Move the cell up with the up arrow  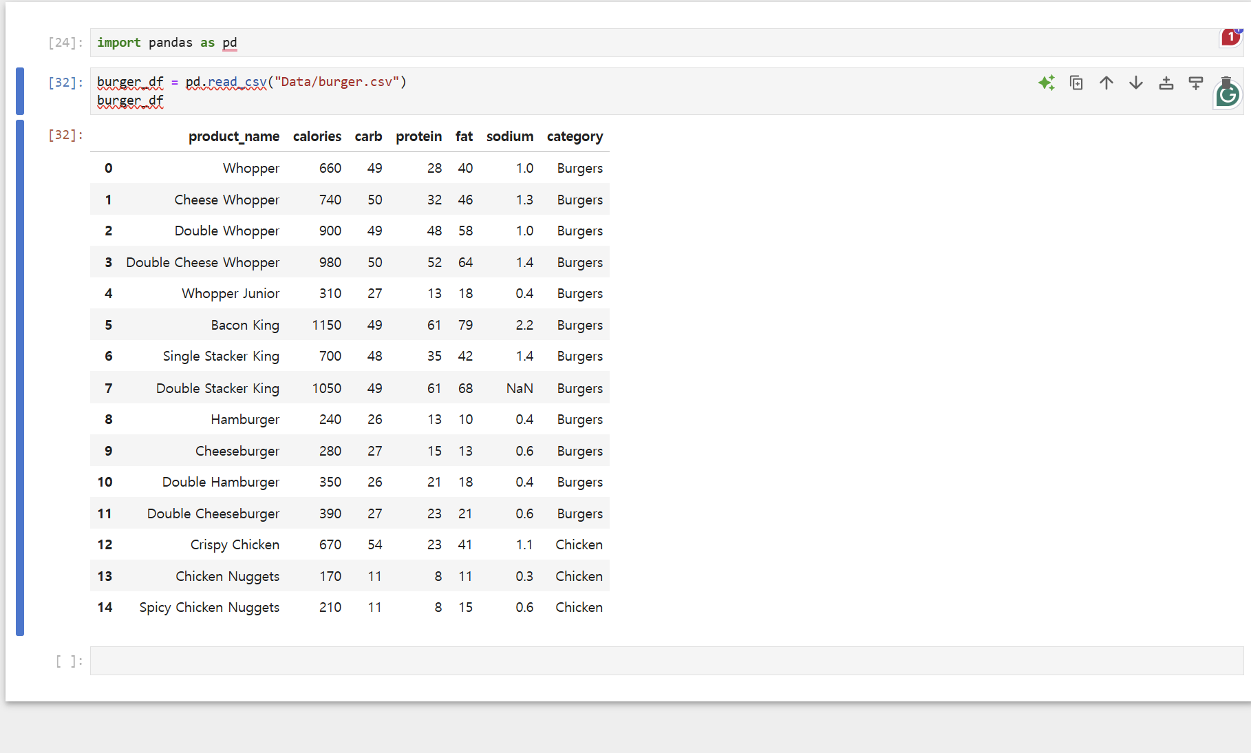1106,83
